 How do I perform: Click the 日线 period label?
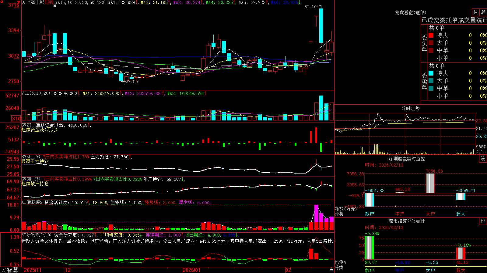49,2
